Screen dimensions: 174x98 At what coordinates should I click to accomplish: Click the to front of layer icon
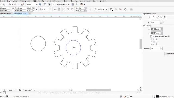(x=116, y=10)
